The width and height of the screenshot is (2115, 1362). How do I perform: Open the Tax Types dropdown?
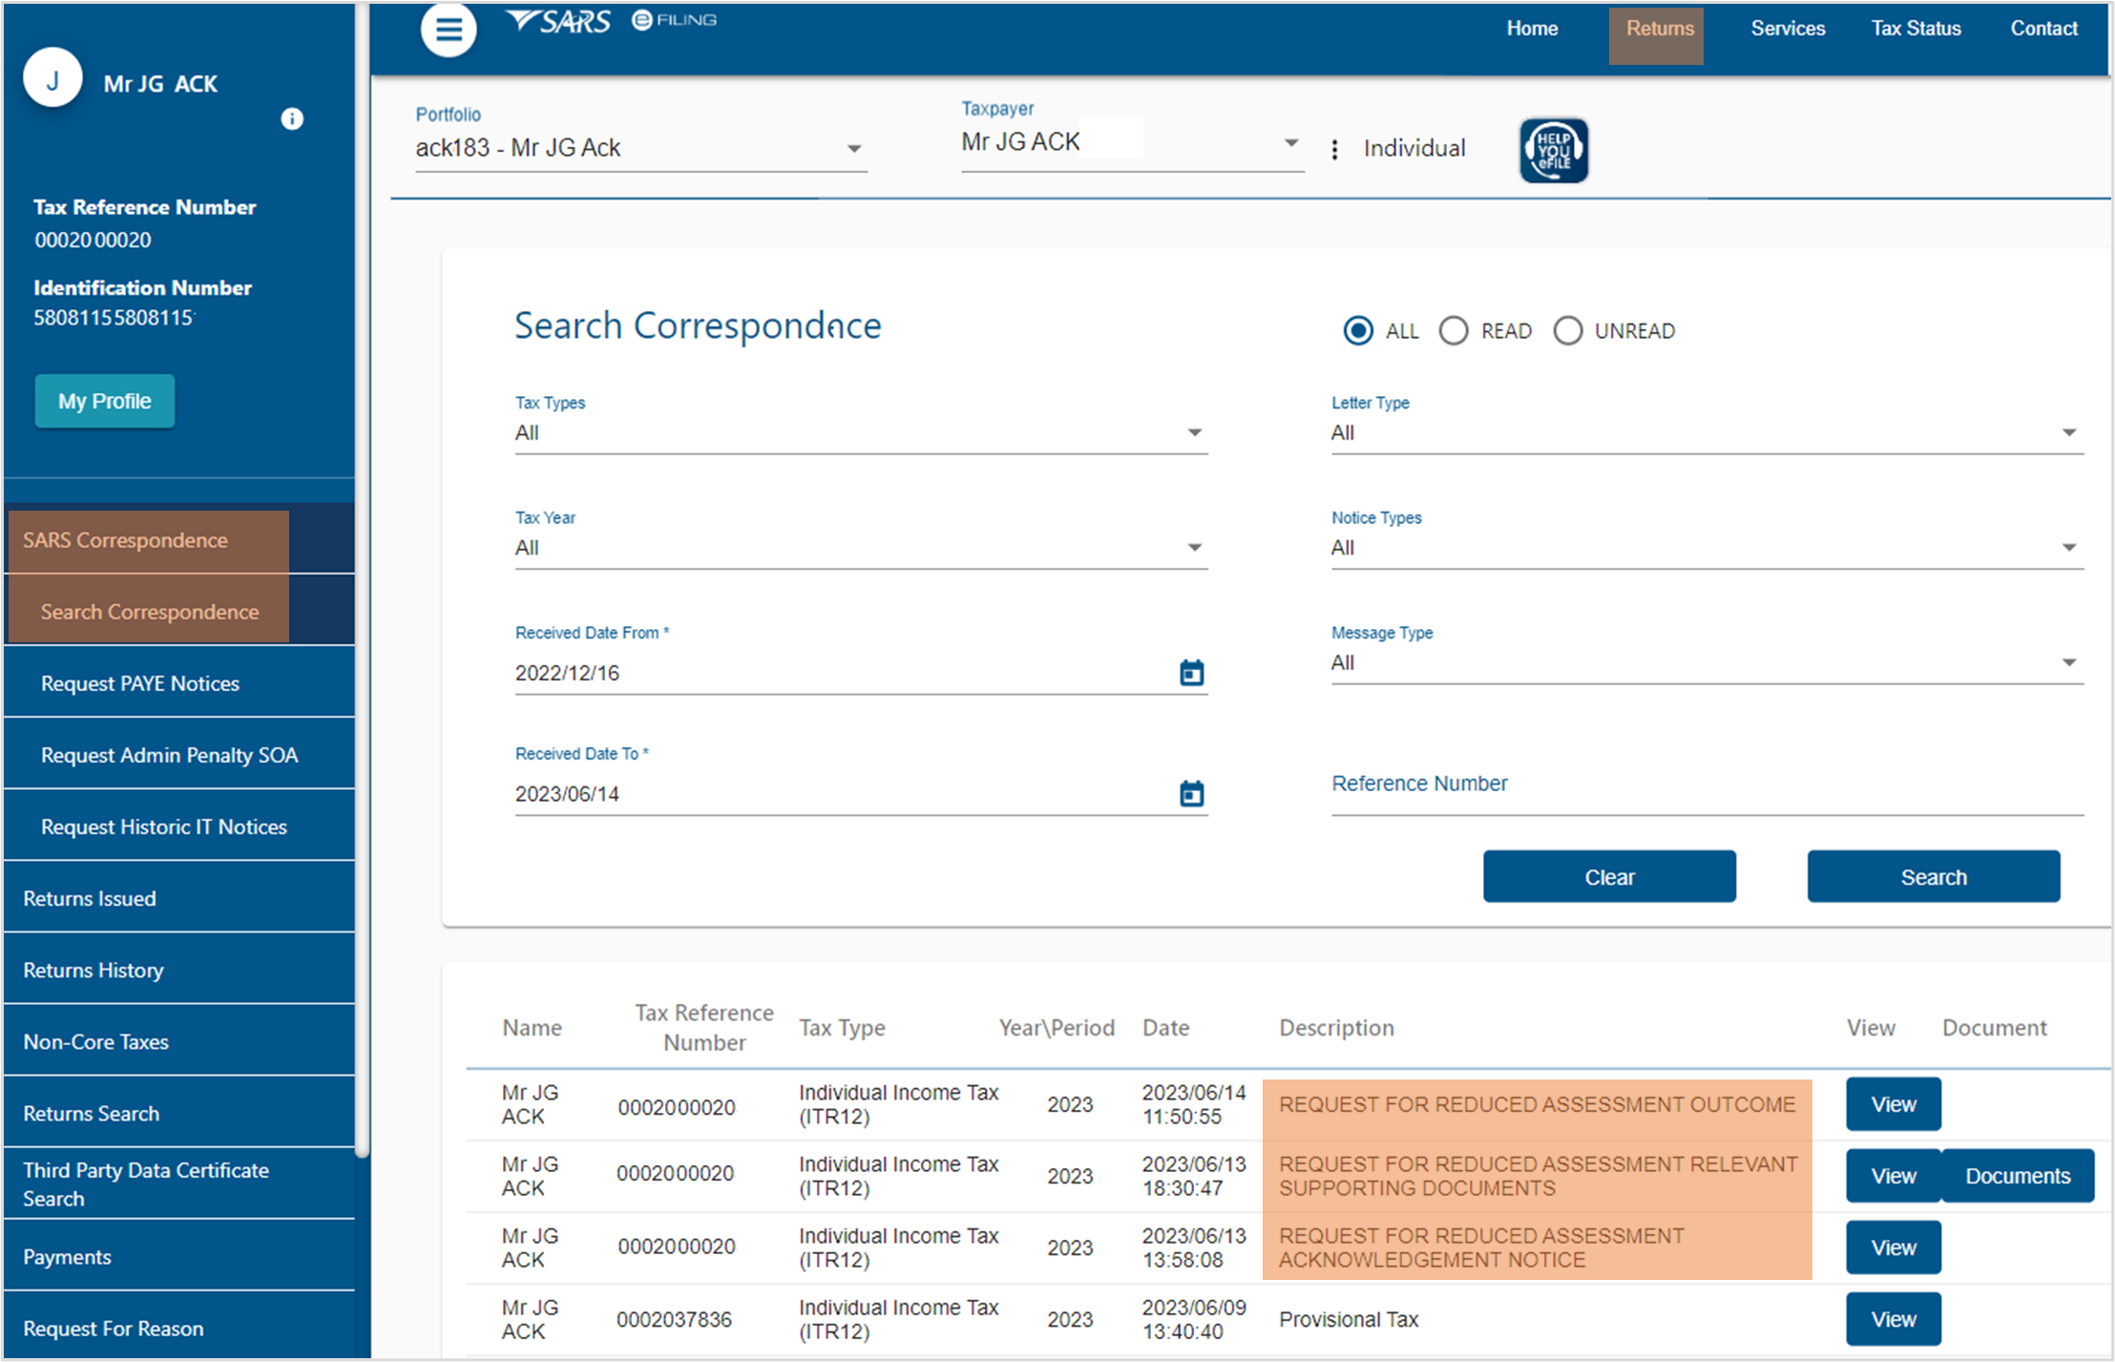pos(861,433)
